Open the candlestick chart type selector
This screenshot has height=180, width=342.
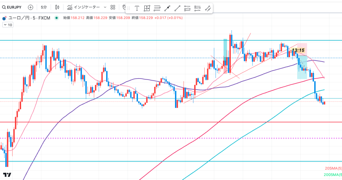[x=57, y=7]
